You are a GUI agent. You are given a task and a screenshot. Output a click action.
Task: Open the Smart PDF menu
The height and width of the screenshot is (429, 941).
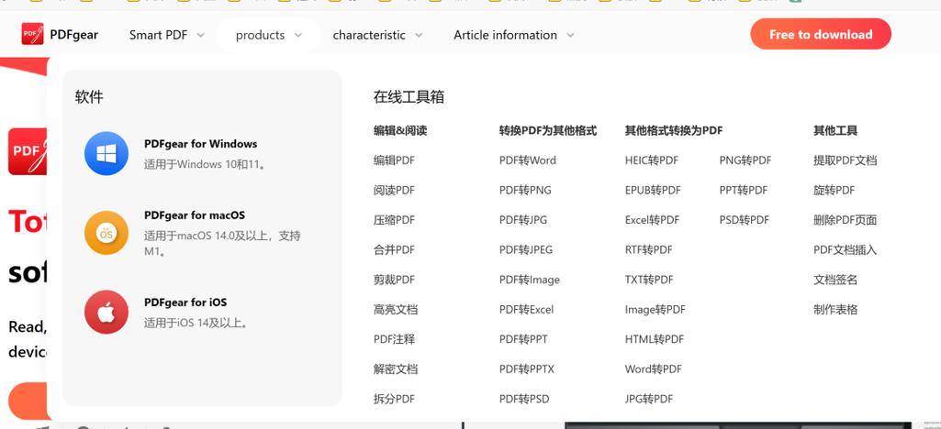(x=159, y=36)
